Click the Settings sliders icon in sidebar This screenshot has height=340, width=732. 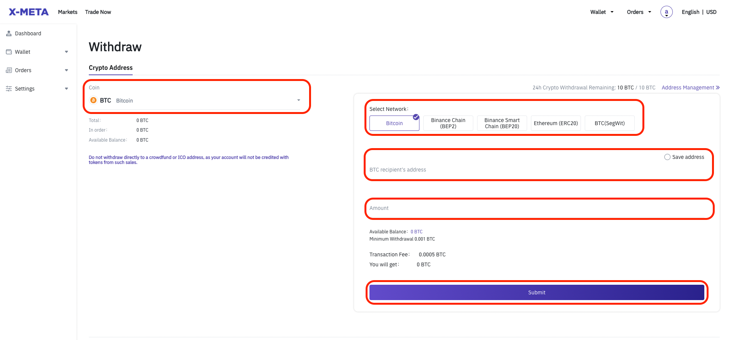tap(9, 89)
